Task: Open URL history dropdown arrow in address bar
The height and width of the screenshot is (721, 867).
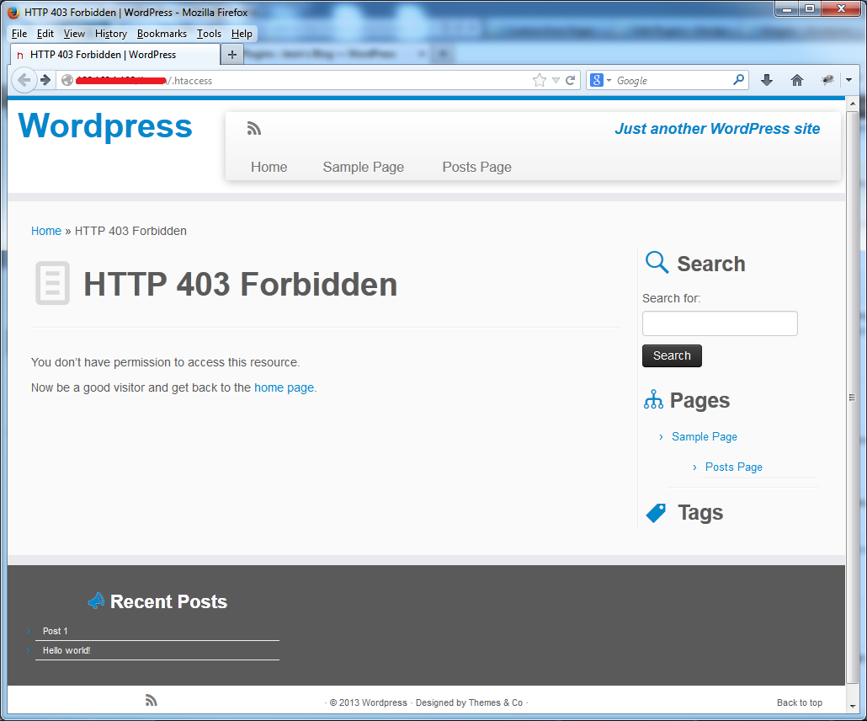Action: tap(556, 81)
